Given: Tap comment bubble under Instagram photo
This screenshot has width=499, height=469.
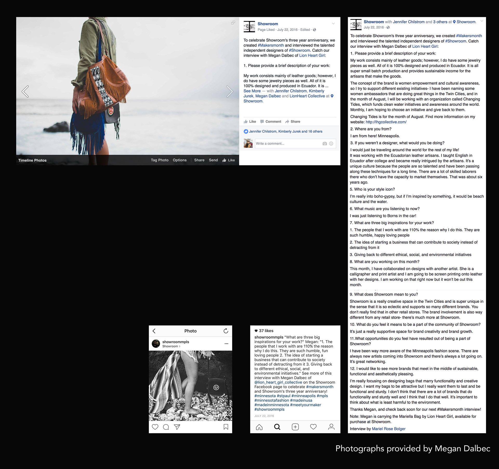Looking at the screenshot, I should (x=166, y=427).
